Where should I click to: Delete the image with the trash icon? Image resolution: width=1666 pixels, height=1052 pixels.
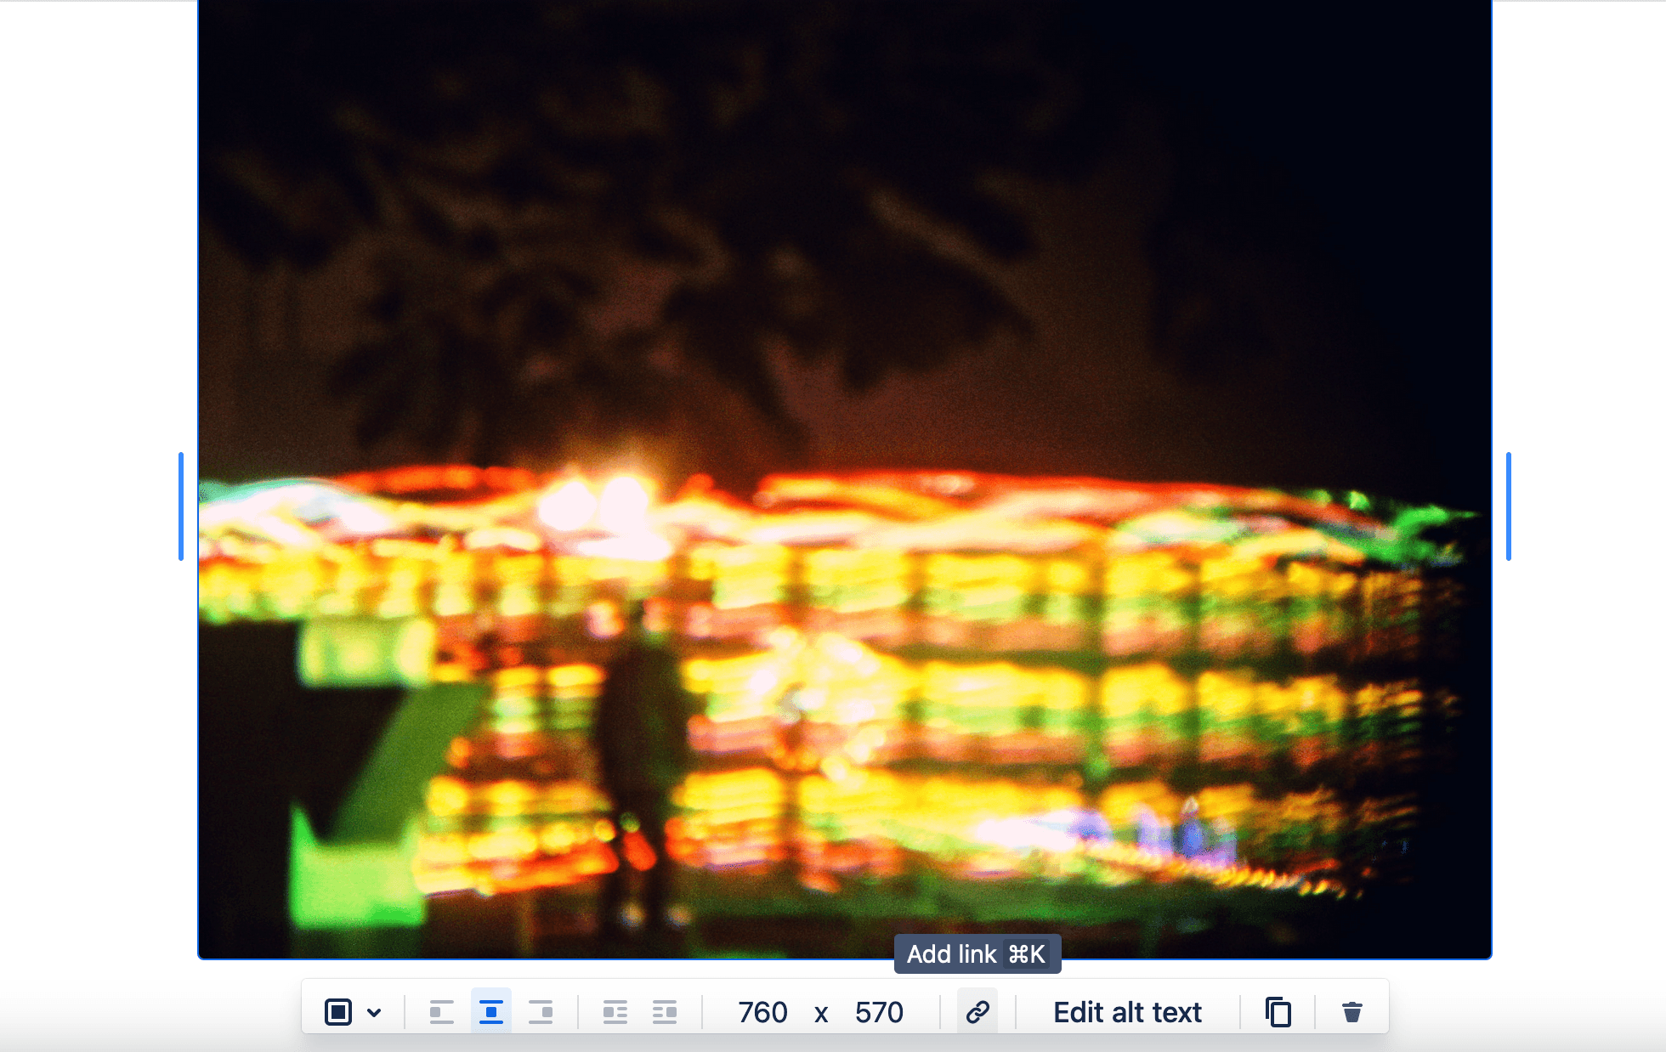click(1352, 1012)
